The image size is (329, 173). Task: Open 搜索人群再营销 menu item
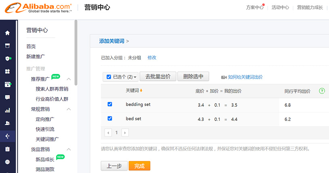point(52,89)
